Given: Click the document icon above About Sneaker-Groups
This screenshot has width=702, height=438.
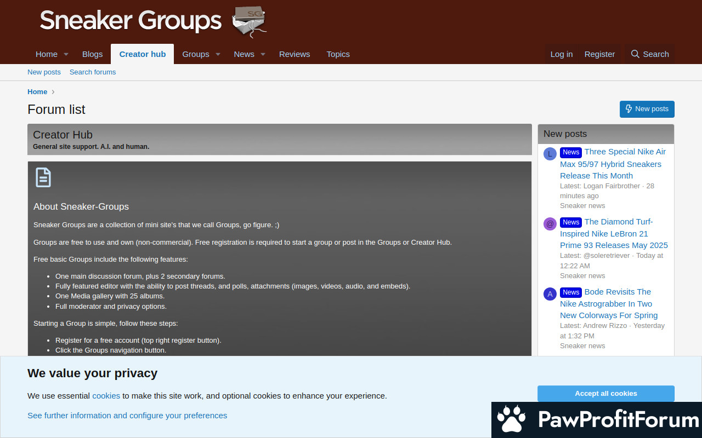Looking at the screenshot, I should pyautogui.click(x=43, y=177).
